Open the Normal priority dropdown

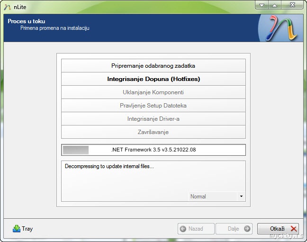tap(217, 197)
